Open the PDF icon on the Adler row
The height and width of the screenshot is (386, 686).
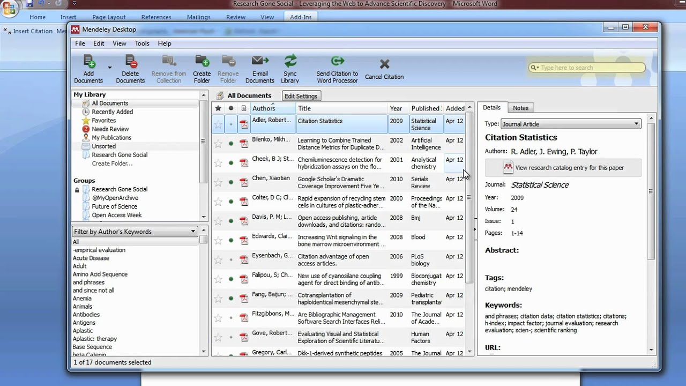[244, 124]
